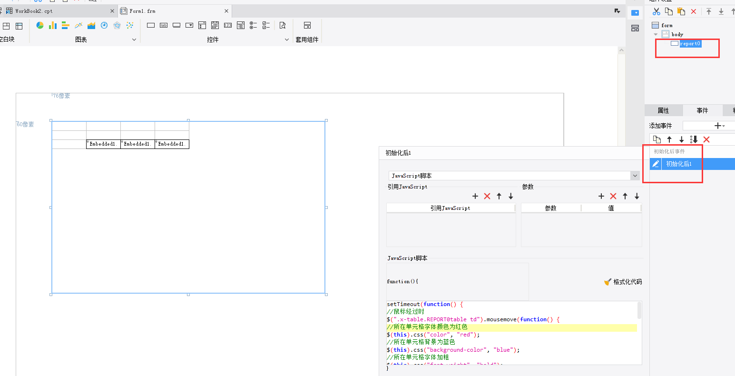
Task: Select the body node in the tree
Action: coord(677,34)
